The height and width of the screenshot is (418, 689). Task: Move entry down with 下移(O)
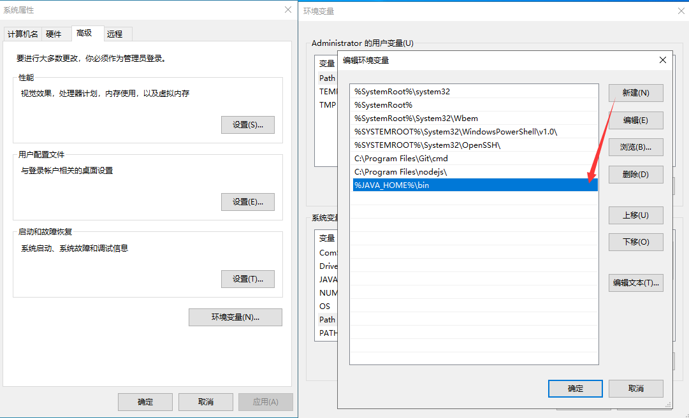[635, 242]
